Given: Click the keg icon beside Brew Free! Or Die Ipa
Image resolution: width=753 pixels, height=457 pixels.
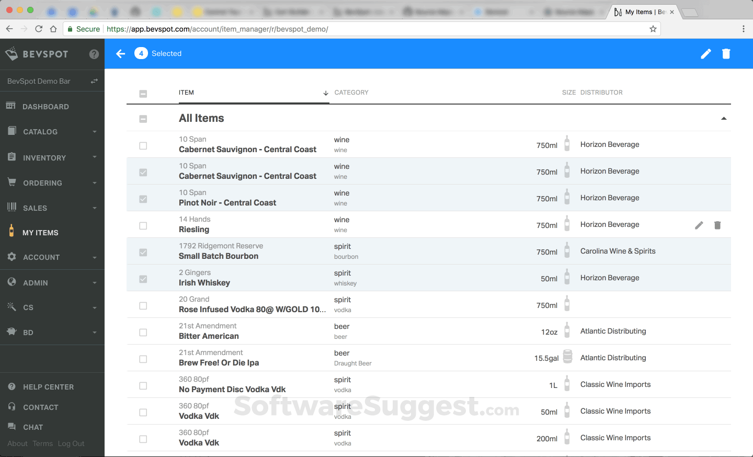Looking at the screenshot, I should coord(567,358).
